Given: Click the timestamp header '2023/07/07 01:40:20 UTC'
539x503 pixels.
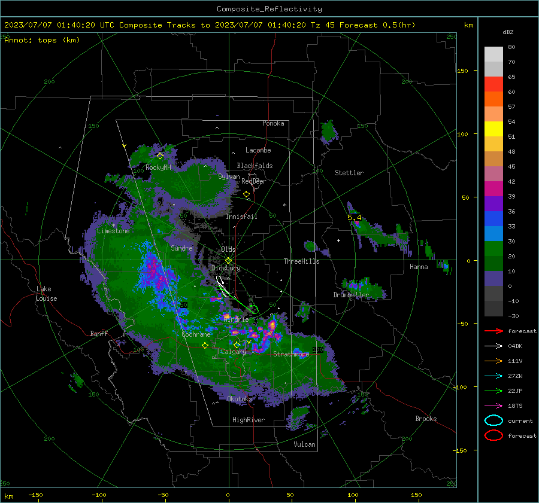Looking at the screenshot, I should click(x=59, y=25).
